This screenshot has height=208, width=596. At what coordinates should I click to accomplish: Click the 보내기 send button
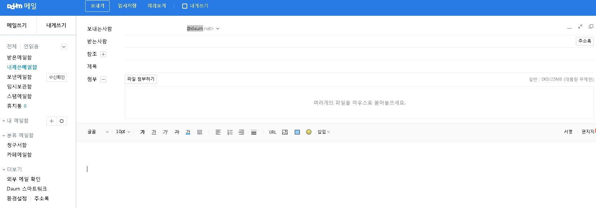point(97,6)
